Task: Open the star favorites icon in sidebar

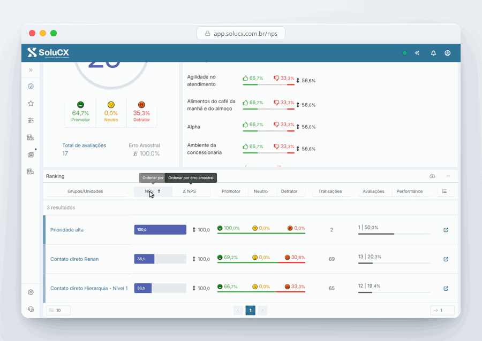Action: click(31, 103)
